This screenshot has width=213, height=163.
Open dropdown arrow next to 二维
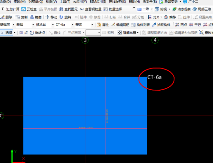click(152, 9)
